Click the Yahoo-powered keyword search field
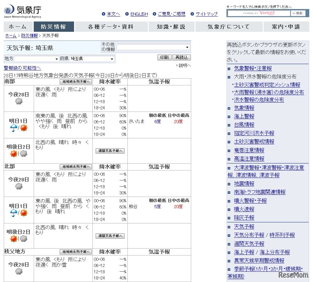The image size is (313, 282). click(x=258, y=13)
